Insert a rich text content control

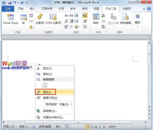pyautogui.click(x=66, y=16)
